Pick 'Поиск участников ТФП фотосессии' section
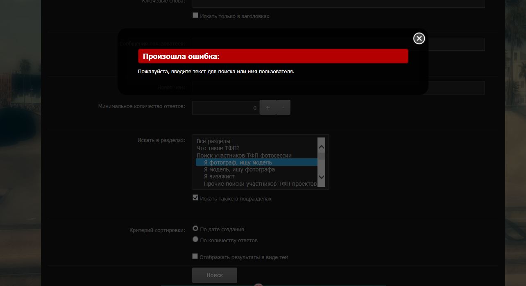 pyautogui.click(x=244, y=155)
